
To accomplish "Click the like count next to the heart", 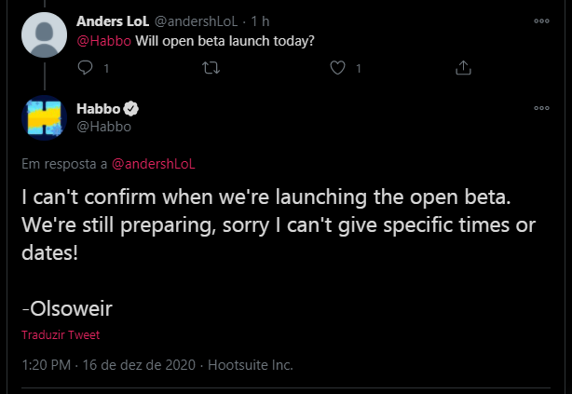I will [359, 68].
